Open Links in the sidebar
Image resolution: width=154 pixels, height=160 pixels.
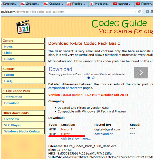[23, 53]
